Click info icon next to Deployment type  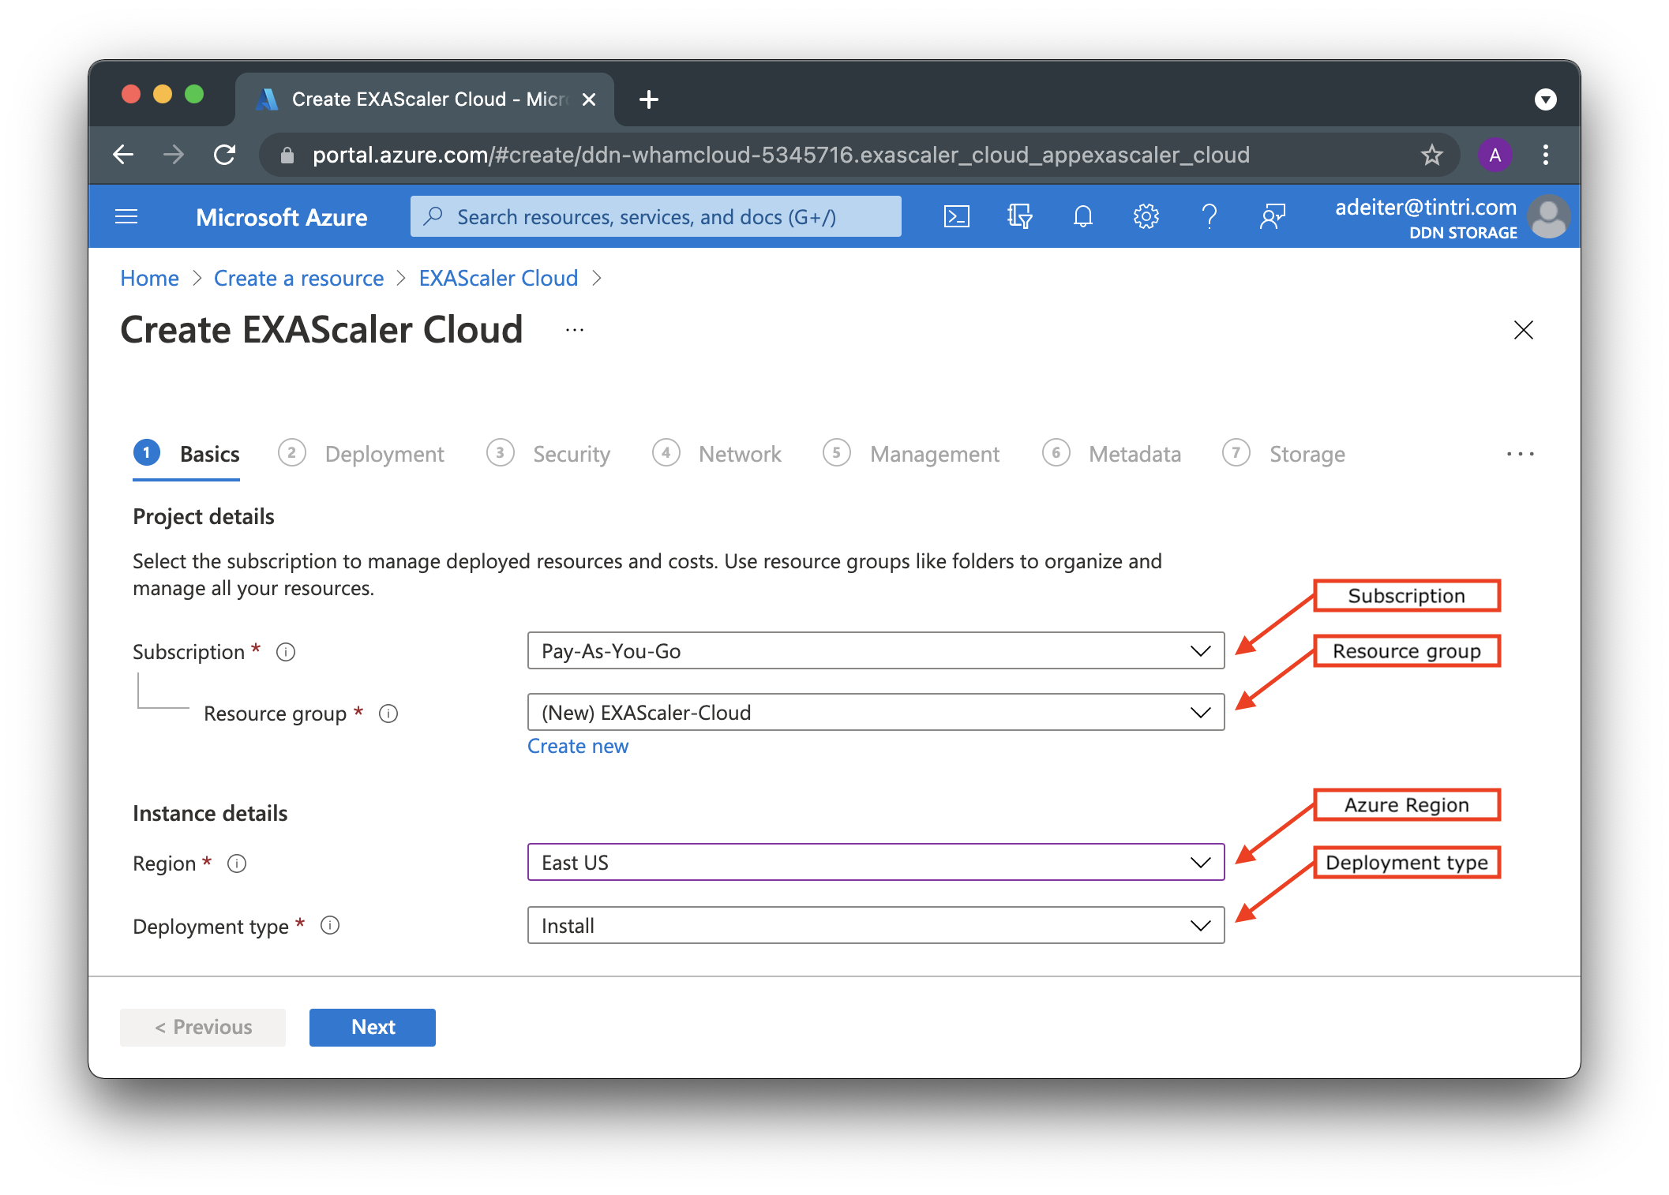(330, 925)
